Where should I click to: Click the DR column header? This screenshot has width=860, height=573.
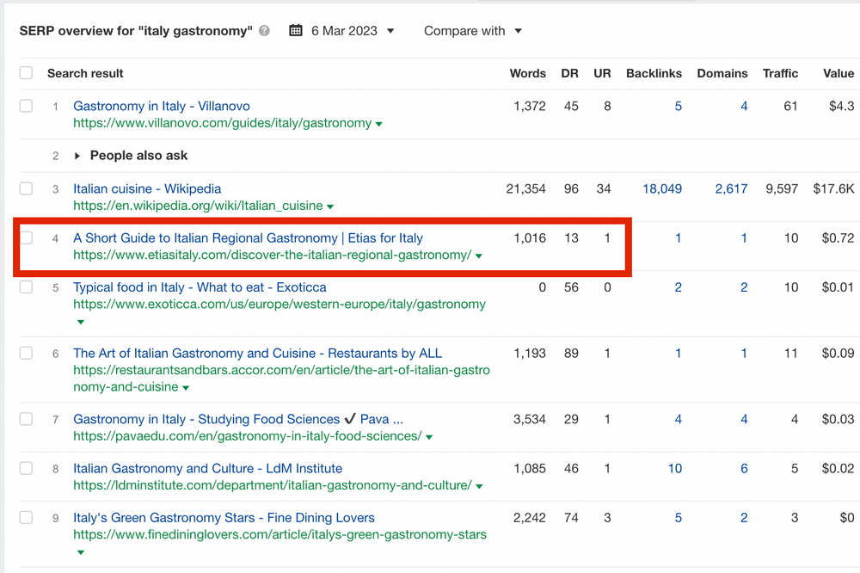(569, 73)
